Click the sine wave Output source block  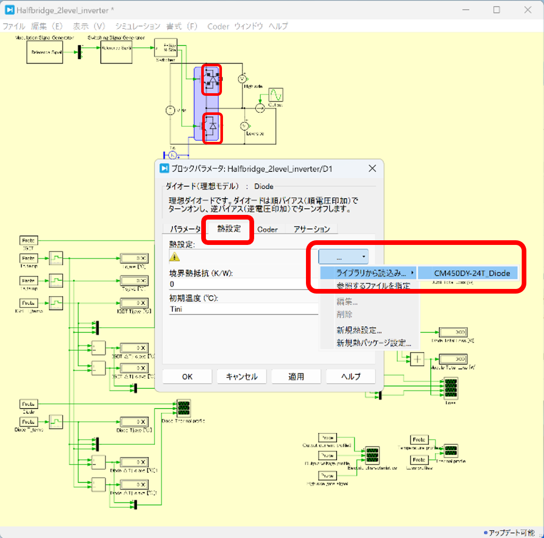click(275, 95)
